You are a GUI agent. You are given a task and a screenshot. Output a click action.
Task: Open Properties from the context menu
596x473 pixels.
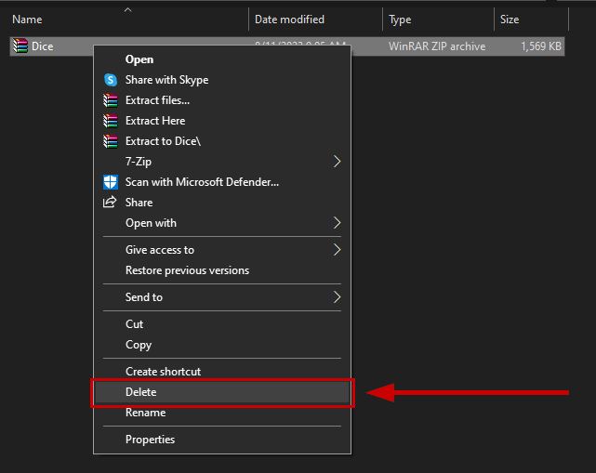tap(150, 440)
